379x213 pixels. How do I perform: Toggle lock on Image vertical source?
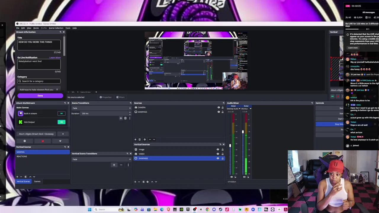222,149
